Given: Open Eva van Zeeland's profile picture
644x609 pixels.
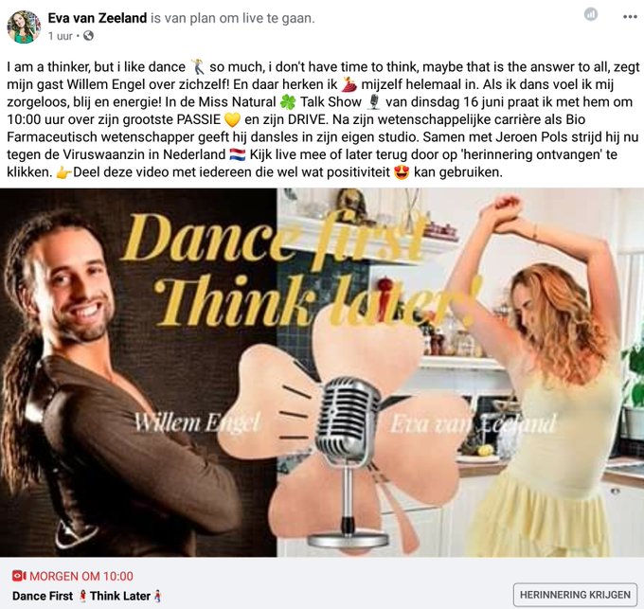Looking at the screenshot, I should tap(24, 27).
